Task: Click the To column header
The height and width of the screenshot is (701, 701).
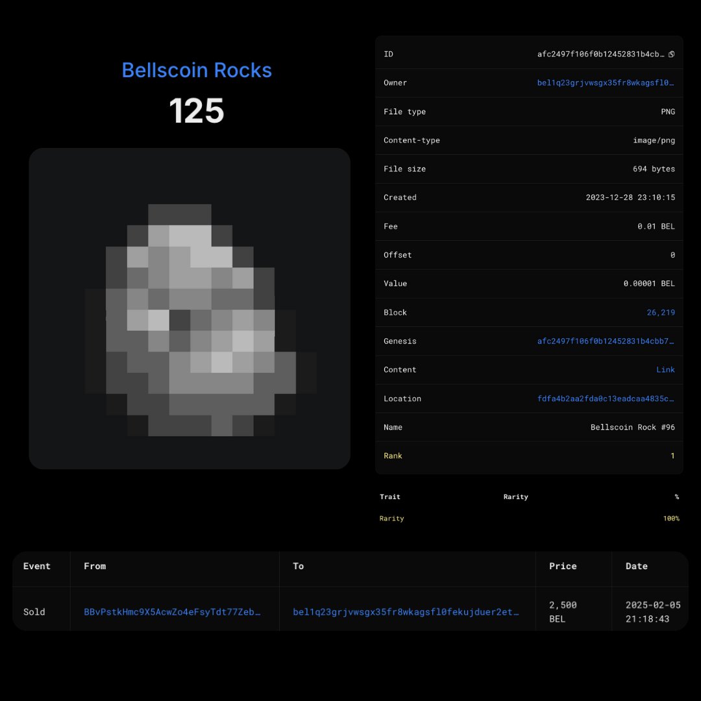Action: (x=298, y=566)
